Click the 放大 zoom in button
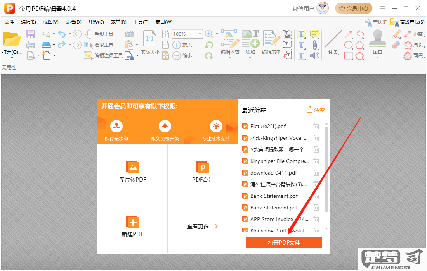 [x=182, y=45]
